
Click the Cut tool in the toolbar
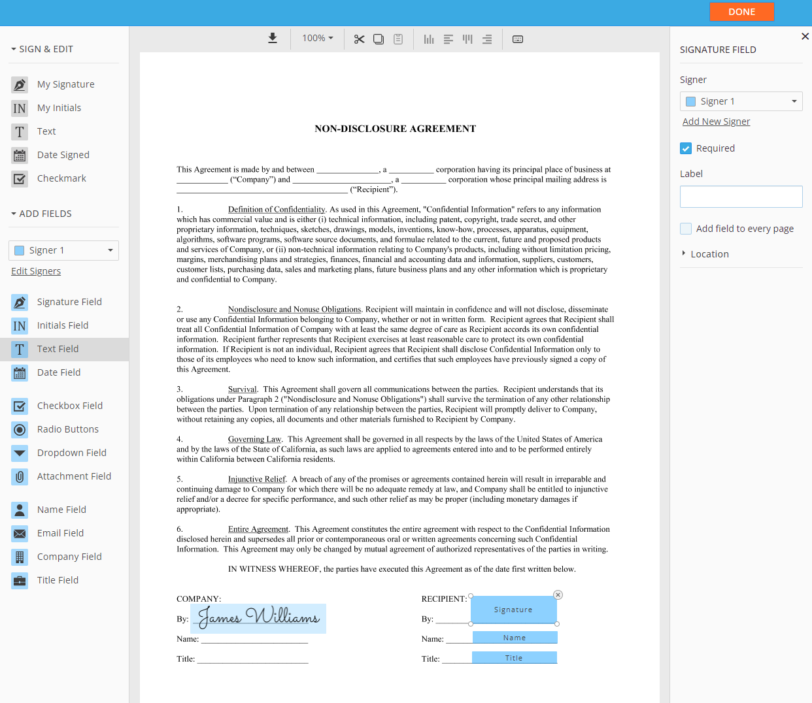pos(359,39)
